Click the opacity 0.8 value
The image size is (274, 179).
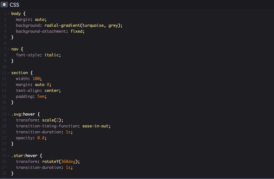point(41,138)
